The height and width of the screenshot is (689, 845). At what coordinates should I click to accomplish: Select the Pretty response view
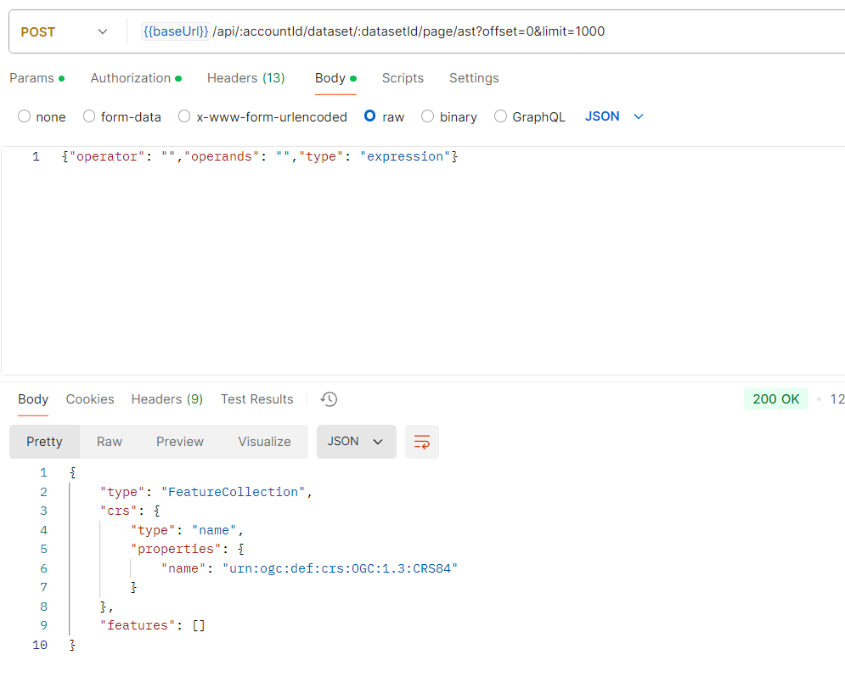click(44, 442)
